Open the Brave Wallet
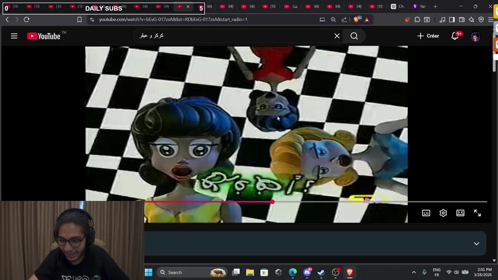Screen dimensions: 498x280 [462, 19]
